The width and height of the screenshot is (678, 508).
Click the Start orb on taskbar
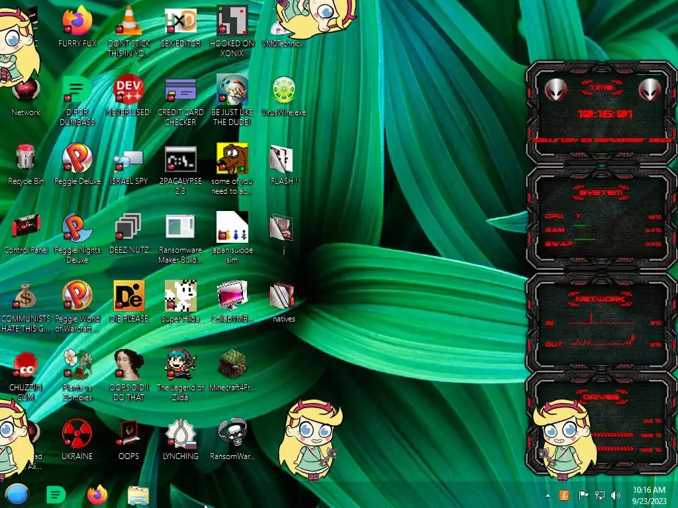point(17,495)
